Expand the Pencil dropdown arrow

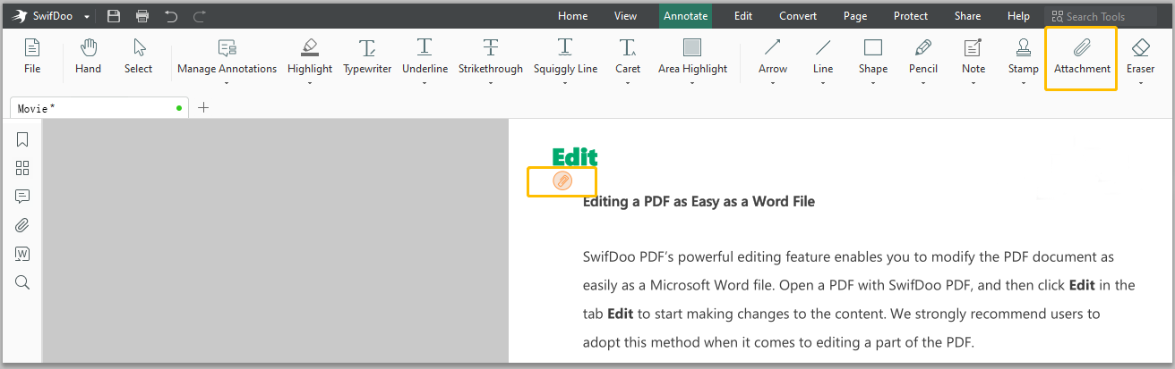pos(923,83)
